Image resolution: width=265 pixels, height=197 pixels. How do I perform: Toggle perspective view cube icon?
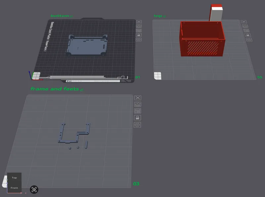tap(34, 190)
